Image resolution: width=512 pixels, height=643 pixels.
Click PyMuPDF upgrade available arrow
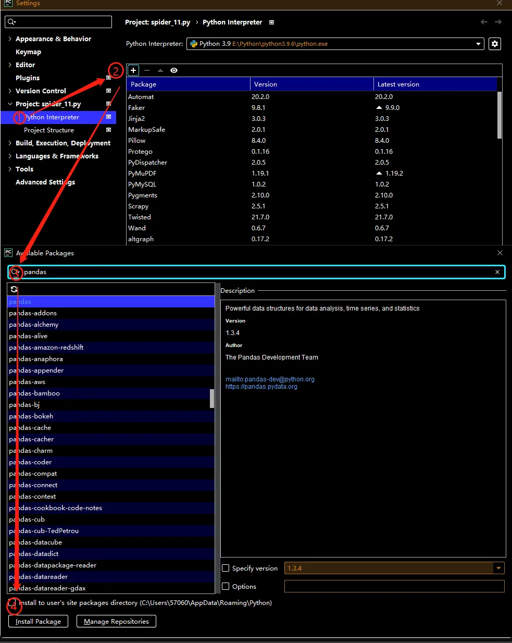[x=379, y=174]
